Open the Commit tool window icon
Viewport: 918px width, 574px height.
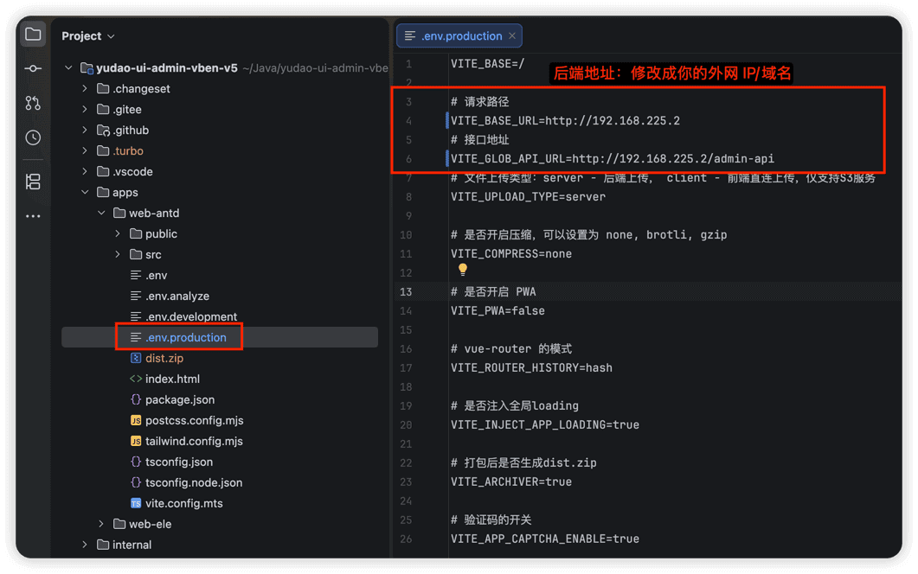coord(33,68)
